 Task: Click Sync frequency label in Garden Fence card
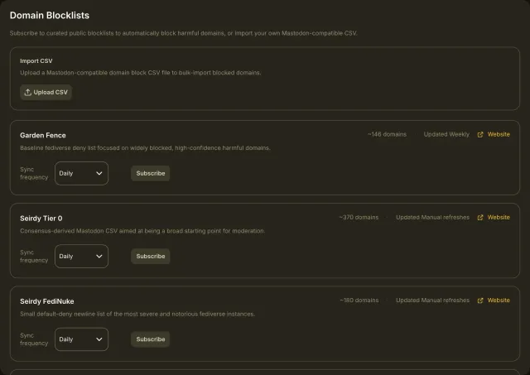[34, 173]
